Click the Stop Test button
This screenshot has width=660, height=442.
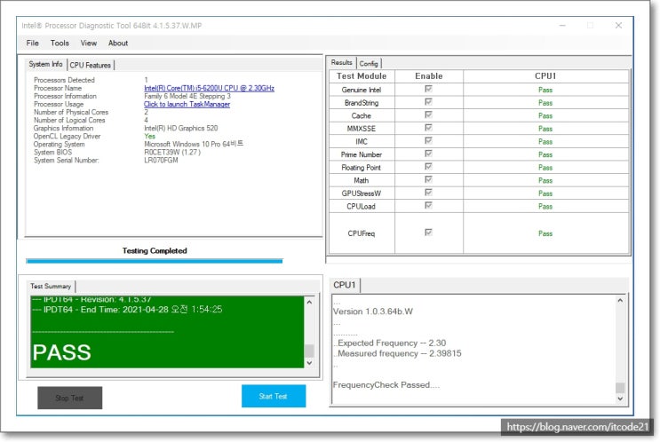click(70, 398)
